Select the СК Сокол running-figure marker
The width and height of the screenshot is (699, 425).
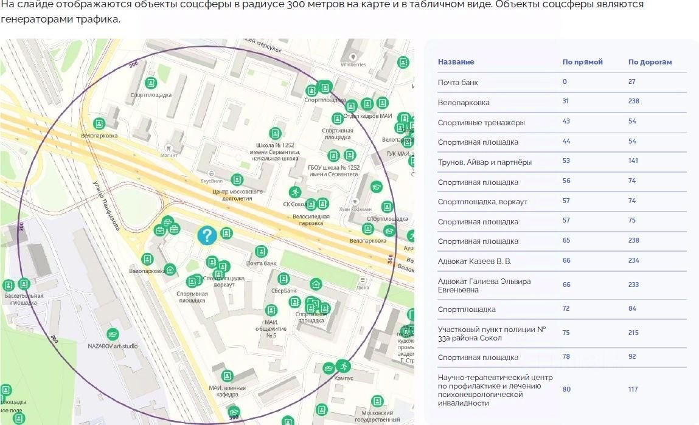pos(294,193)
